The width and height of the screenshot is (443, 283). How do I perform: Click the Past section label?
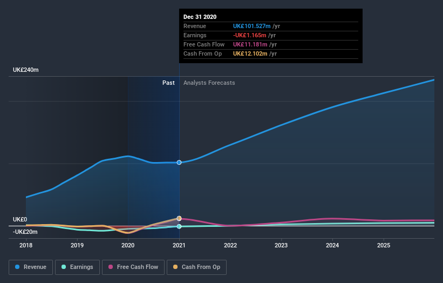point(168,83)
